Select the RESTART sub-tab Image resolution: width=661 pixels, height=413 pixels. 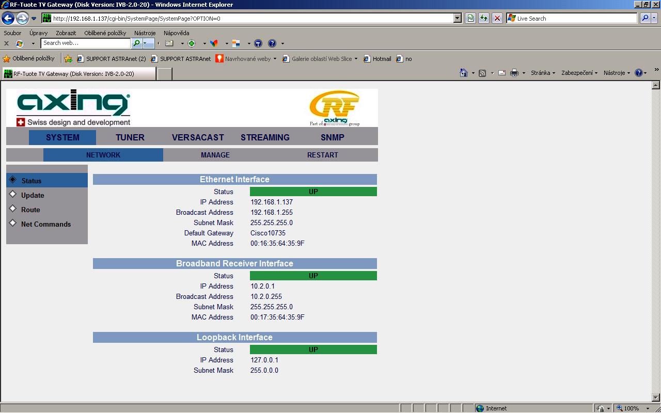(323, 155)
